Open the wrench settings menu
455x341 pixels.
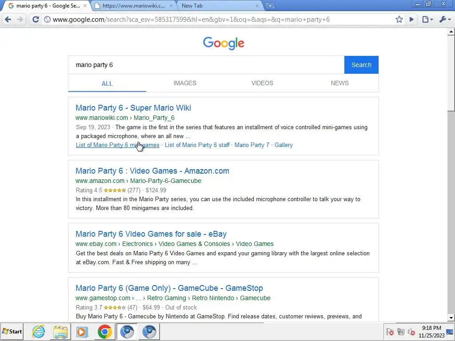[x=445, y=20]
